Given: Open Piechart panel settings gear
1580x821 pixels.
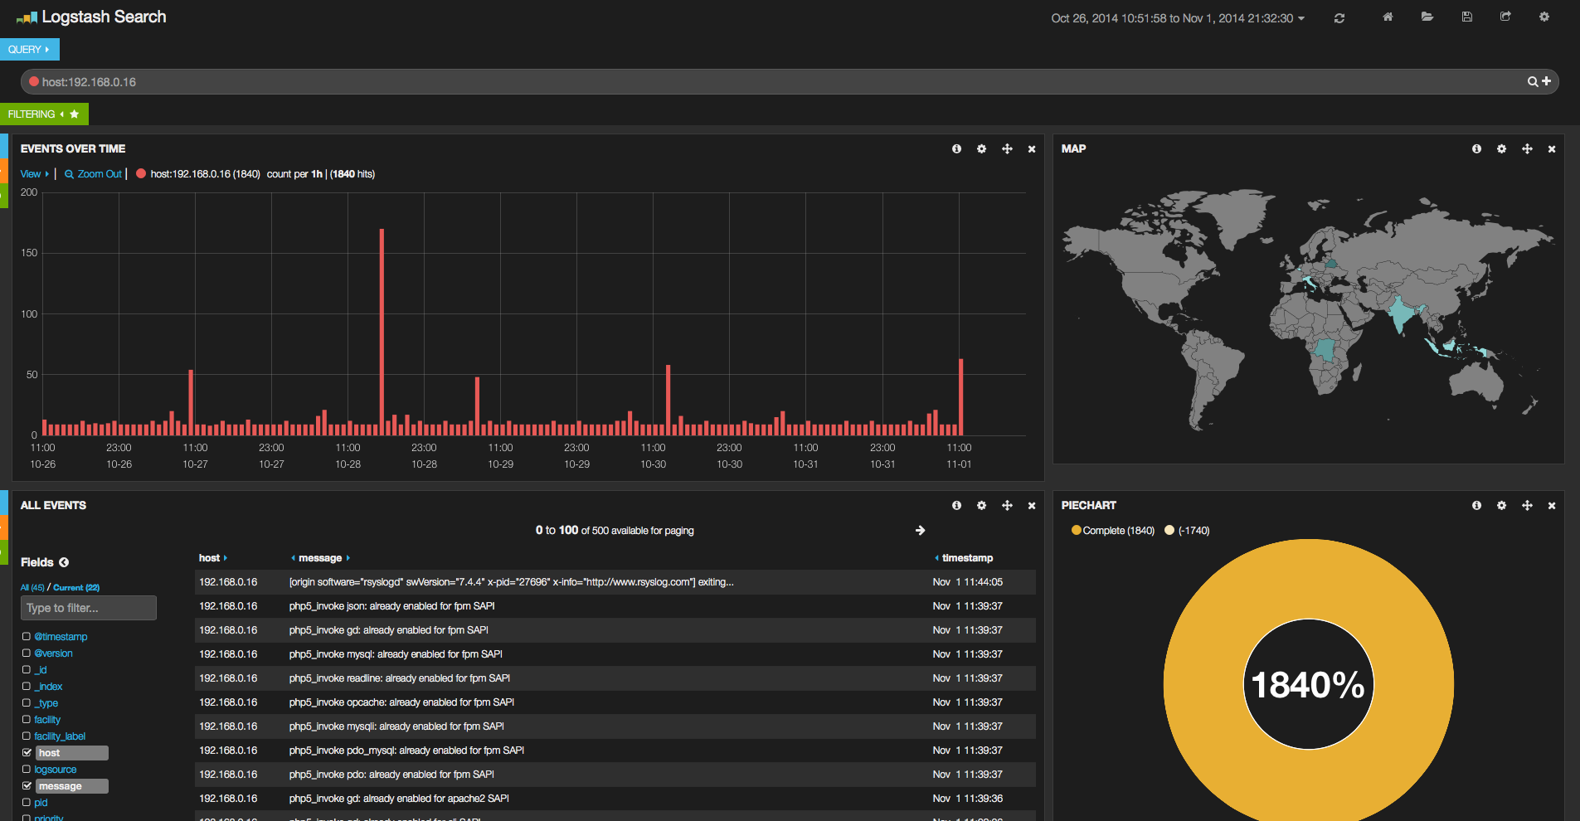Looking at the screenshot, I should (x=1501, y=506).
